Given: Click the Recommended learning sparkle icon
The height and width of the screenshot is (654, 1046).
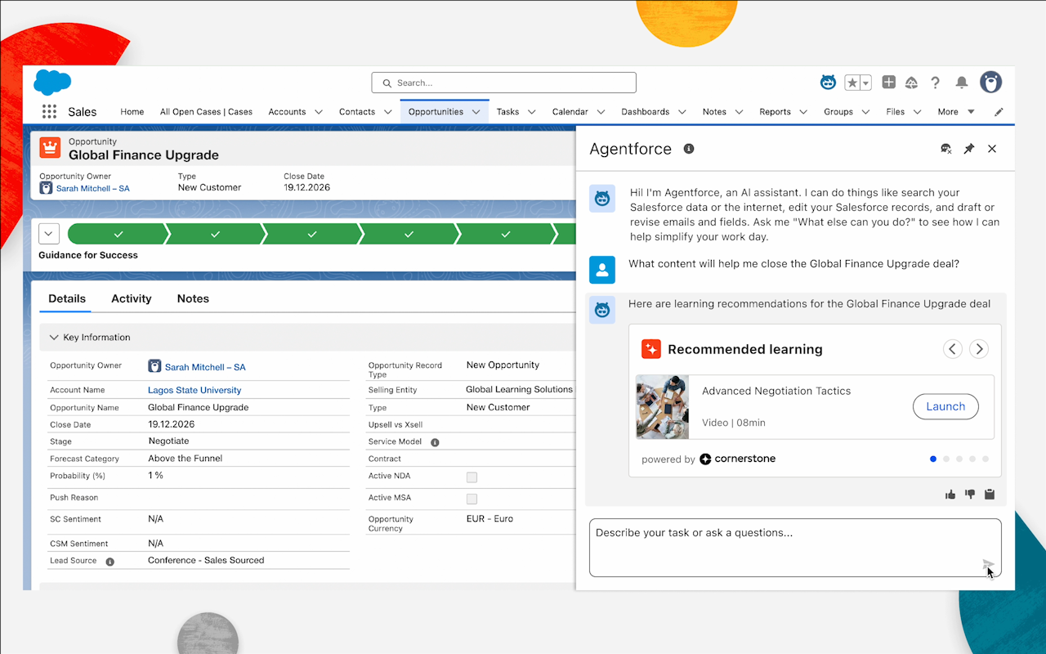Looking at the screenshot, I should point(650,349).
